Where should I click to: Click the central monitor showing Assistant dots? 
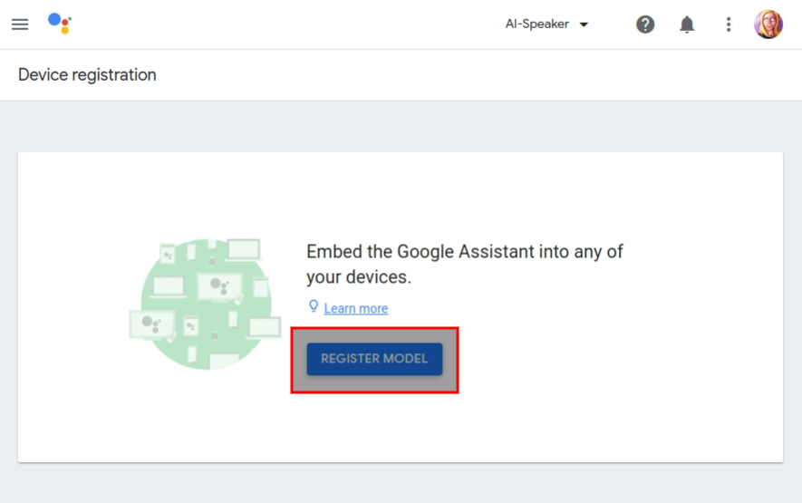(x=219, y=287)
